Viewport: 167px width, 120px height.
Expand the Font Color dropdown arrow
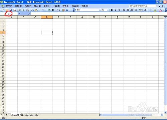click(x=163, y=10)
